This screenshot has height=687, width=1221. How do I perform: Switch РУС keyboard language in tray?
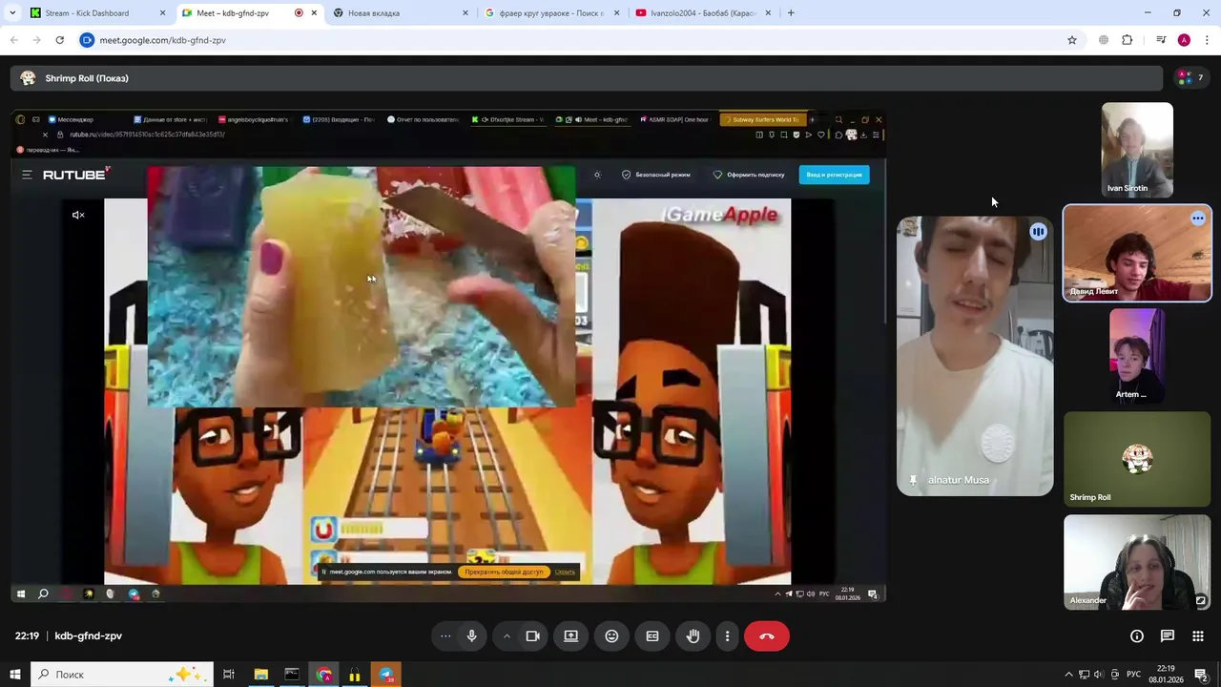1133,675
